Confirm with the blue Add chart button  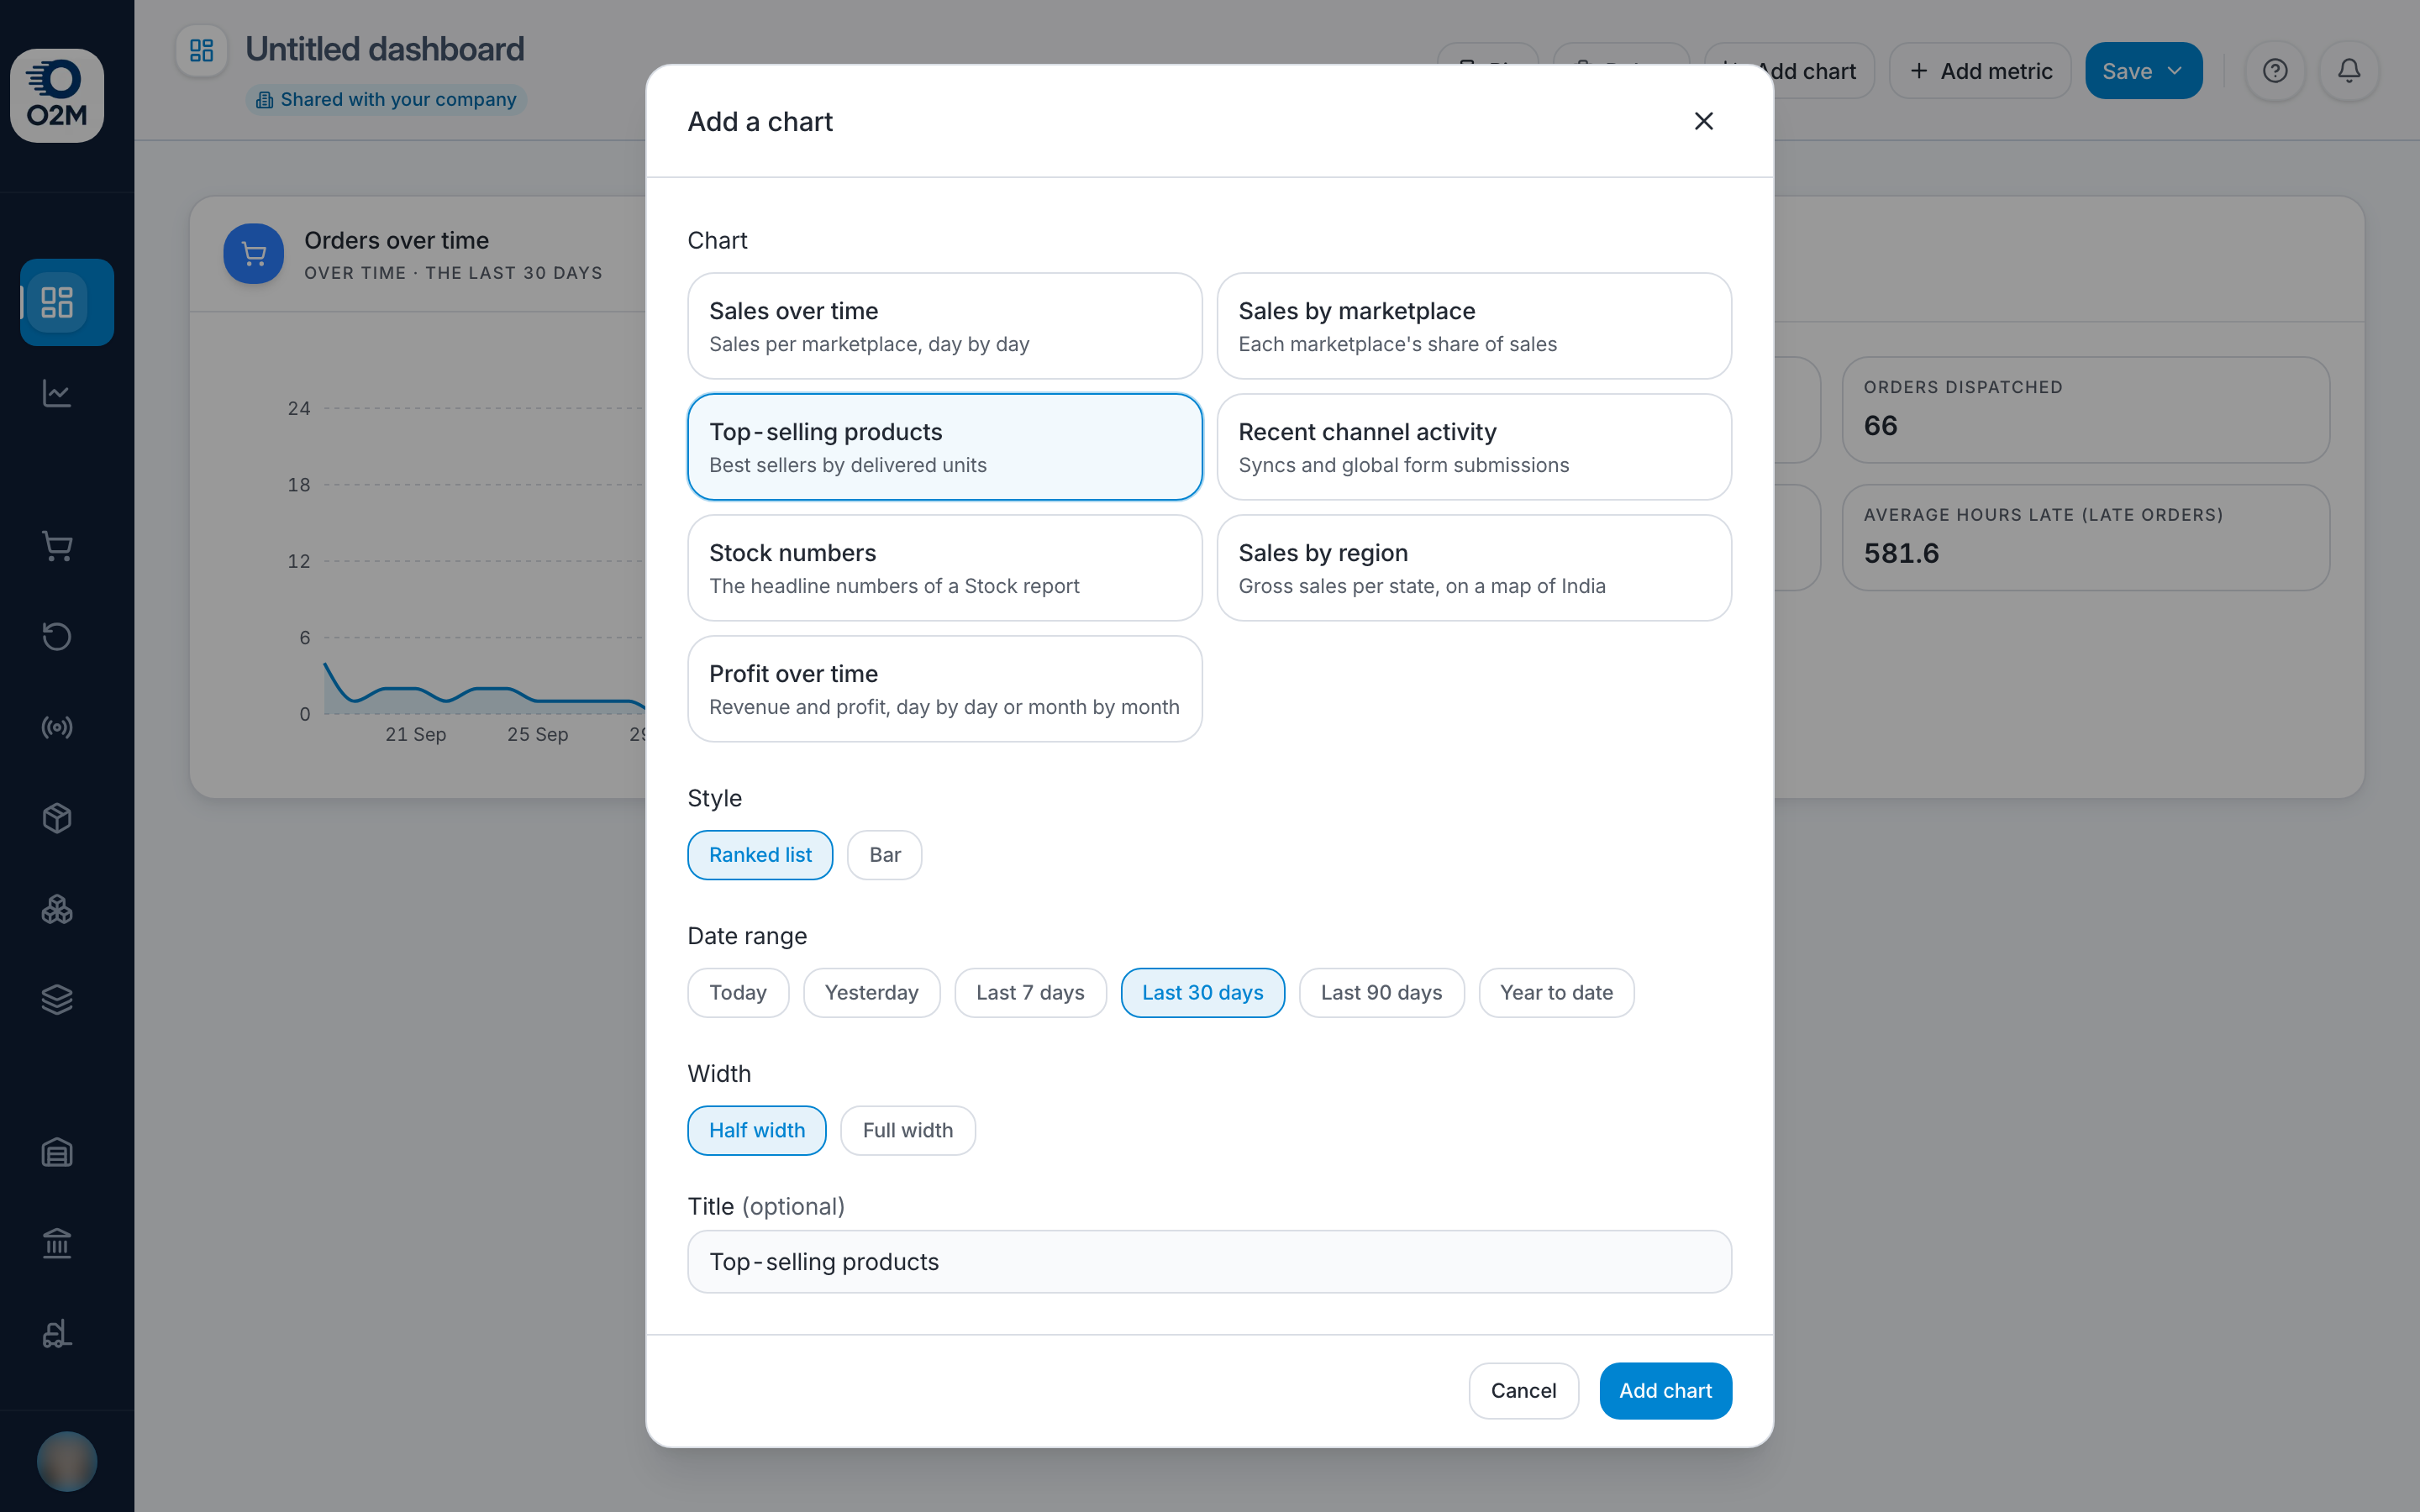coord(1666,1391)
